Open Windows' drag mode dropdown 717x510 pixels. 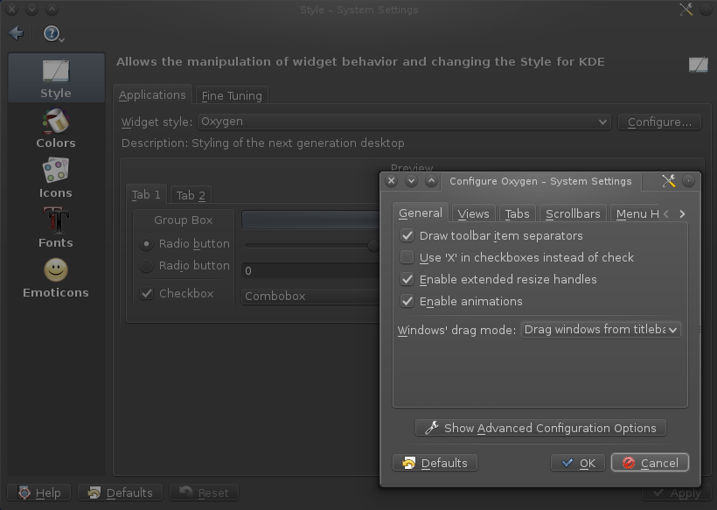click(x=601, y=330)
